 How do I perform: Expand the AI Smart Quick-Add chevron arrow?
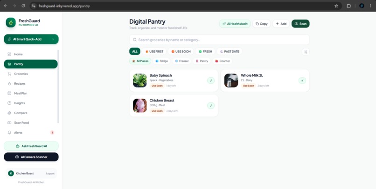[53, 39]
